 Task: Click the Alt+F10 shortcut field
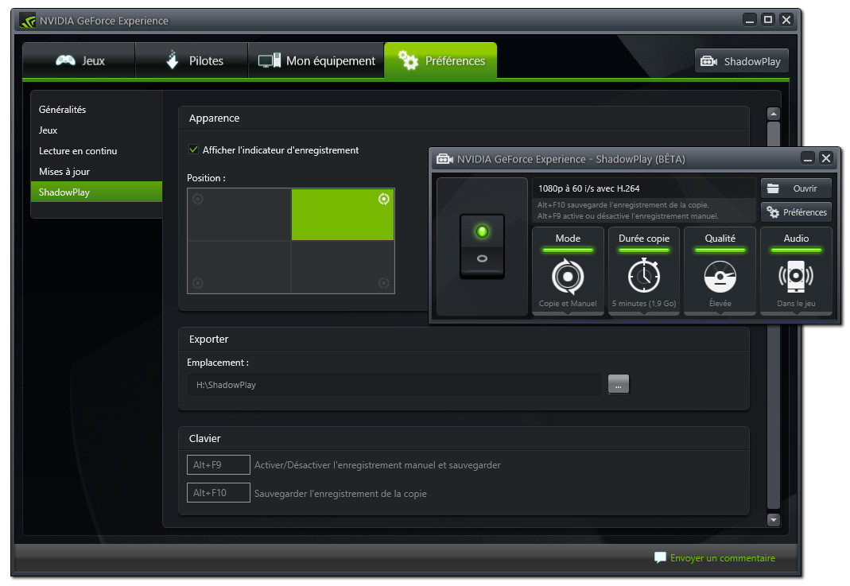[x=219, y=493]
